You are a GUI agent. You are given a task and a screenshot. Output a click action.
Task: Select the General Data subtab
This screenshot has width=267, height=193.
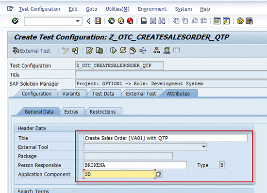coord(39,112)
